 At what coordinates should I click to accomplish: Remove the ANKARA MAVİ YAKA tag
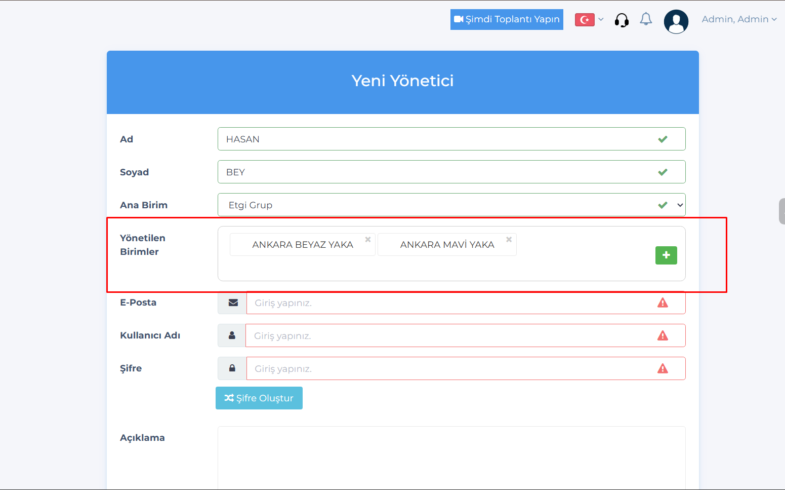click(x=509, y=239)
